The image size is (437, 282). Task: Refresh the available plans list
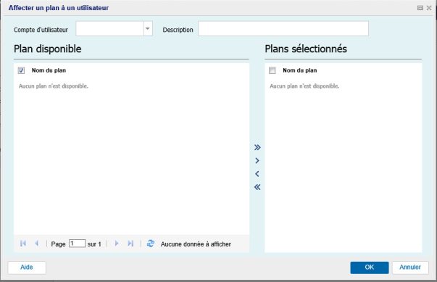tap(151, 244)
